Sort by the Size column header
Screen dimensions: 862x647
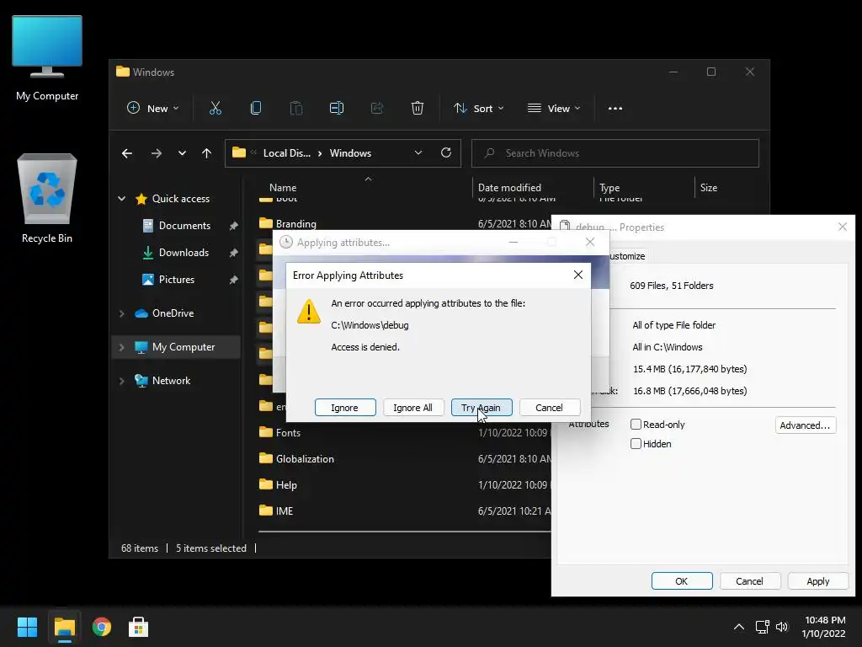tap(709, 188)
